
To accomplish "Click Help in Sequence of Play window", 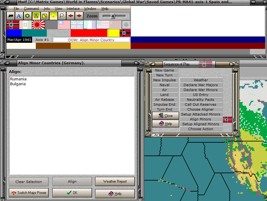I will point(165,124).
